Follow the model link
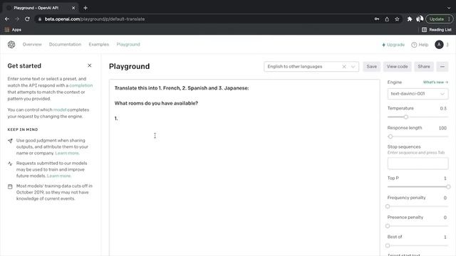Image resolution: width=456 pixels, height=256 pixels. click(x=60, y=110)
